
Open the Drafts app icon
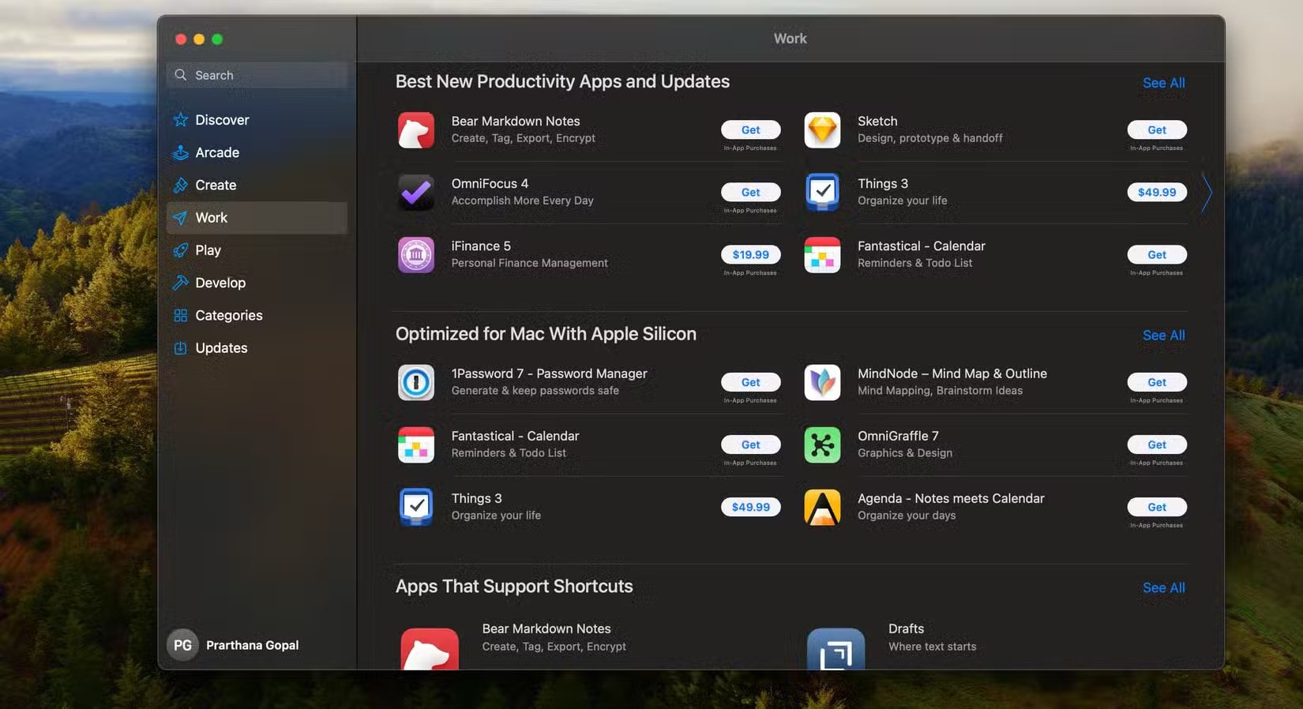coord(835,650)
